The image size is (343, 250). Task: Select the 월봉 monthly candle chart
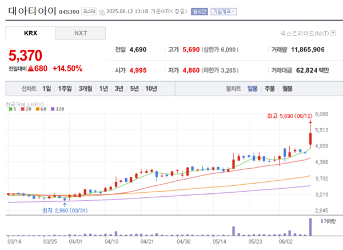pos(287,89)
